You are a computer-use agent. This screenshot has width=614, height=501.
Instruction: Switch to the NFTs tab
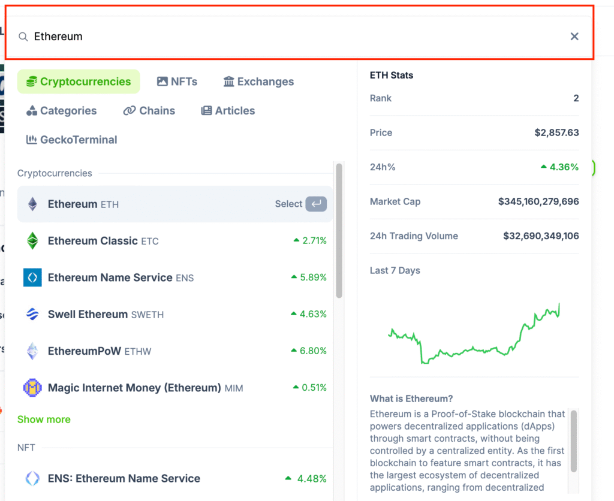(177, 82)
